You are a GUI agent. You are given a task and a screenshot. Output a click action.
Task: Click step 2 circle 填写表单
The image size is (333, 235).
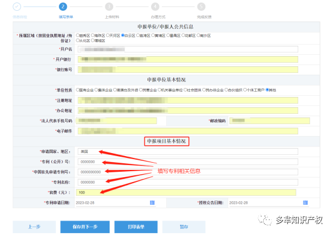point(63,7)
